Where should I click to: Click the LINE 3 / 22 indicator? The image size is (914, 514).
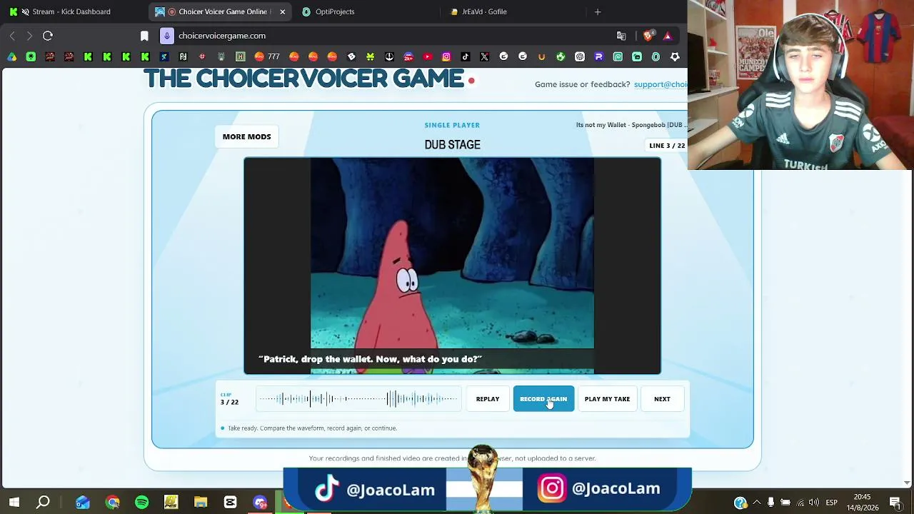click(667, 146)
